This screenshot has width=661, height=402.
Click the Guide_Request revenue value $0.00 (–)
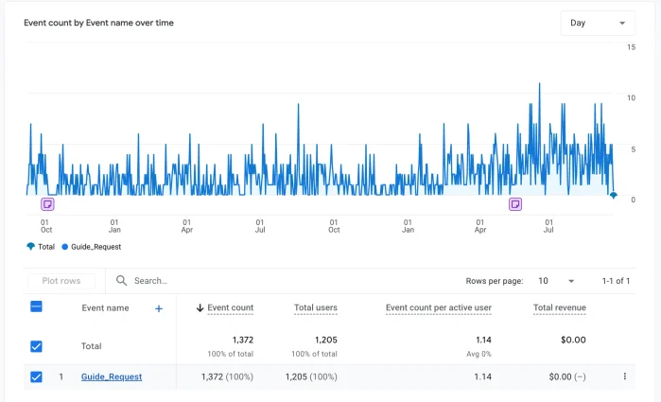click(x=567, y=376)
